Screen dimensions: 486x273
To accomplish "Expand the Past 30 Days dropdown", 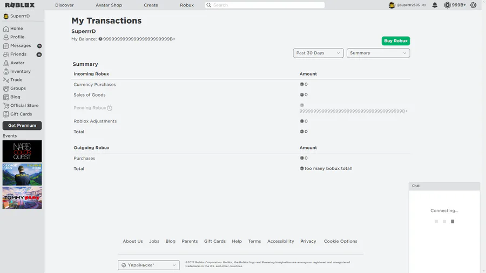I will pos(318,53).
